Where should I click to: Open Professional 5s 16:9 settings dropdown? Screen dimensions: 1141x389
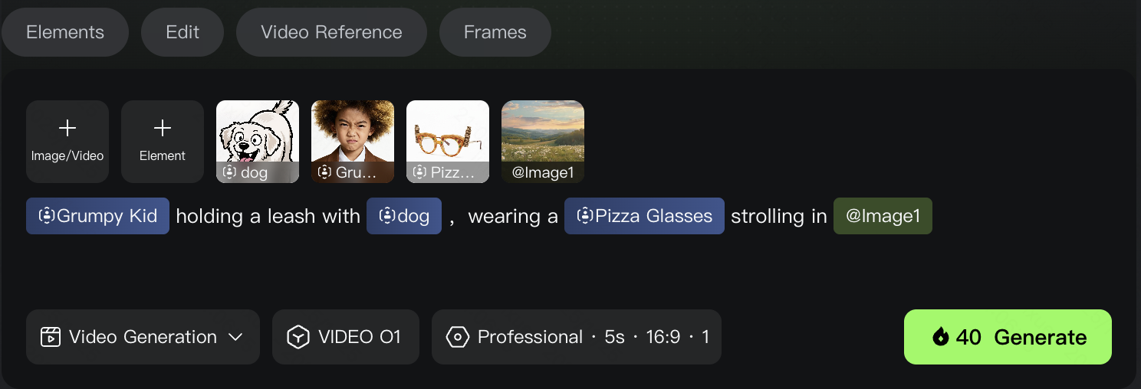point(577,337)
